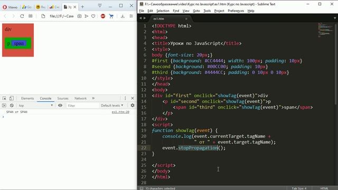Activate DevTools inspect element picker
Screen dimensions: 338x190
4,98
